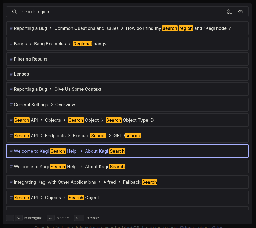Click the magnifying glass search icon
The height and width of the screenshot is (228, 256).
[x=14, y=12]
